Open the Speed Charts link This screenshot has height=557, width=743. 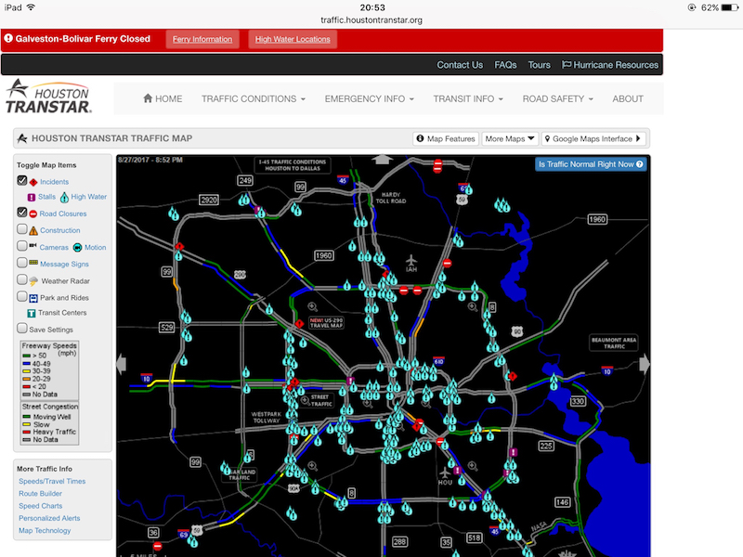(40, 505)
